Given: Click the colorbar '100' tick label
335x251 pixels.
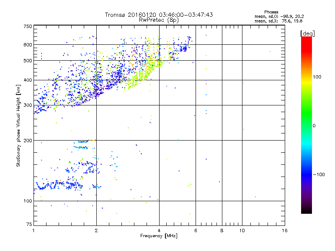Looking at the screenshot, I should click(x=317, y=77).
